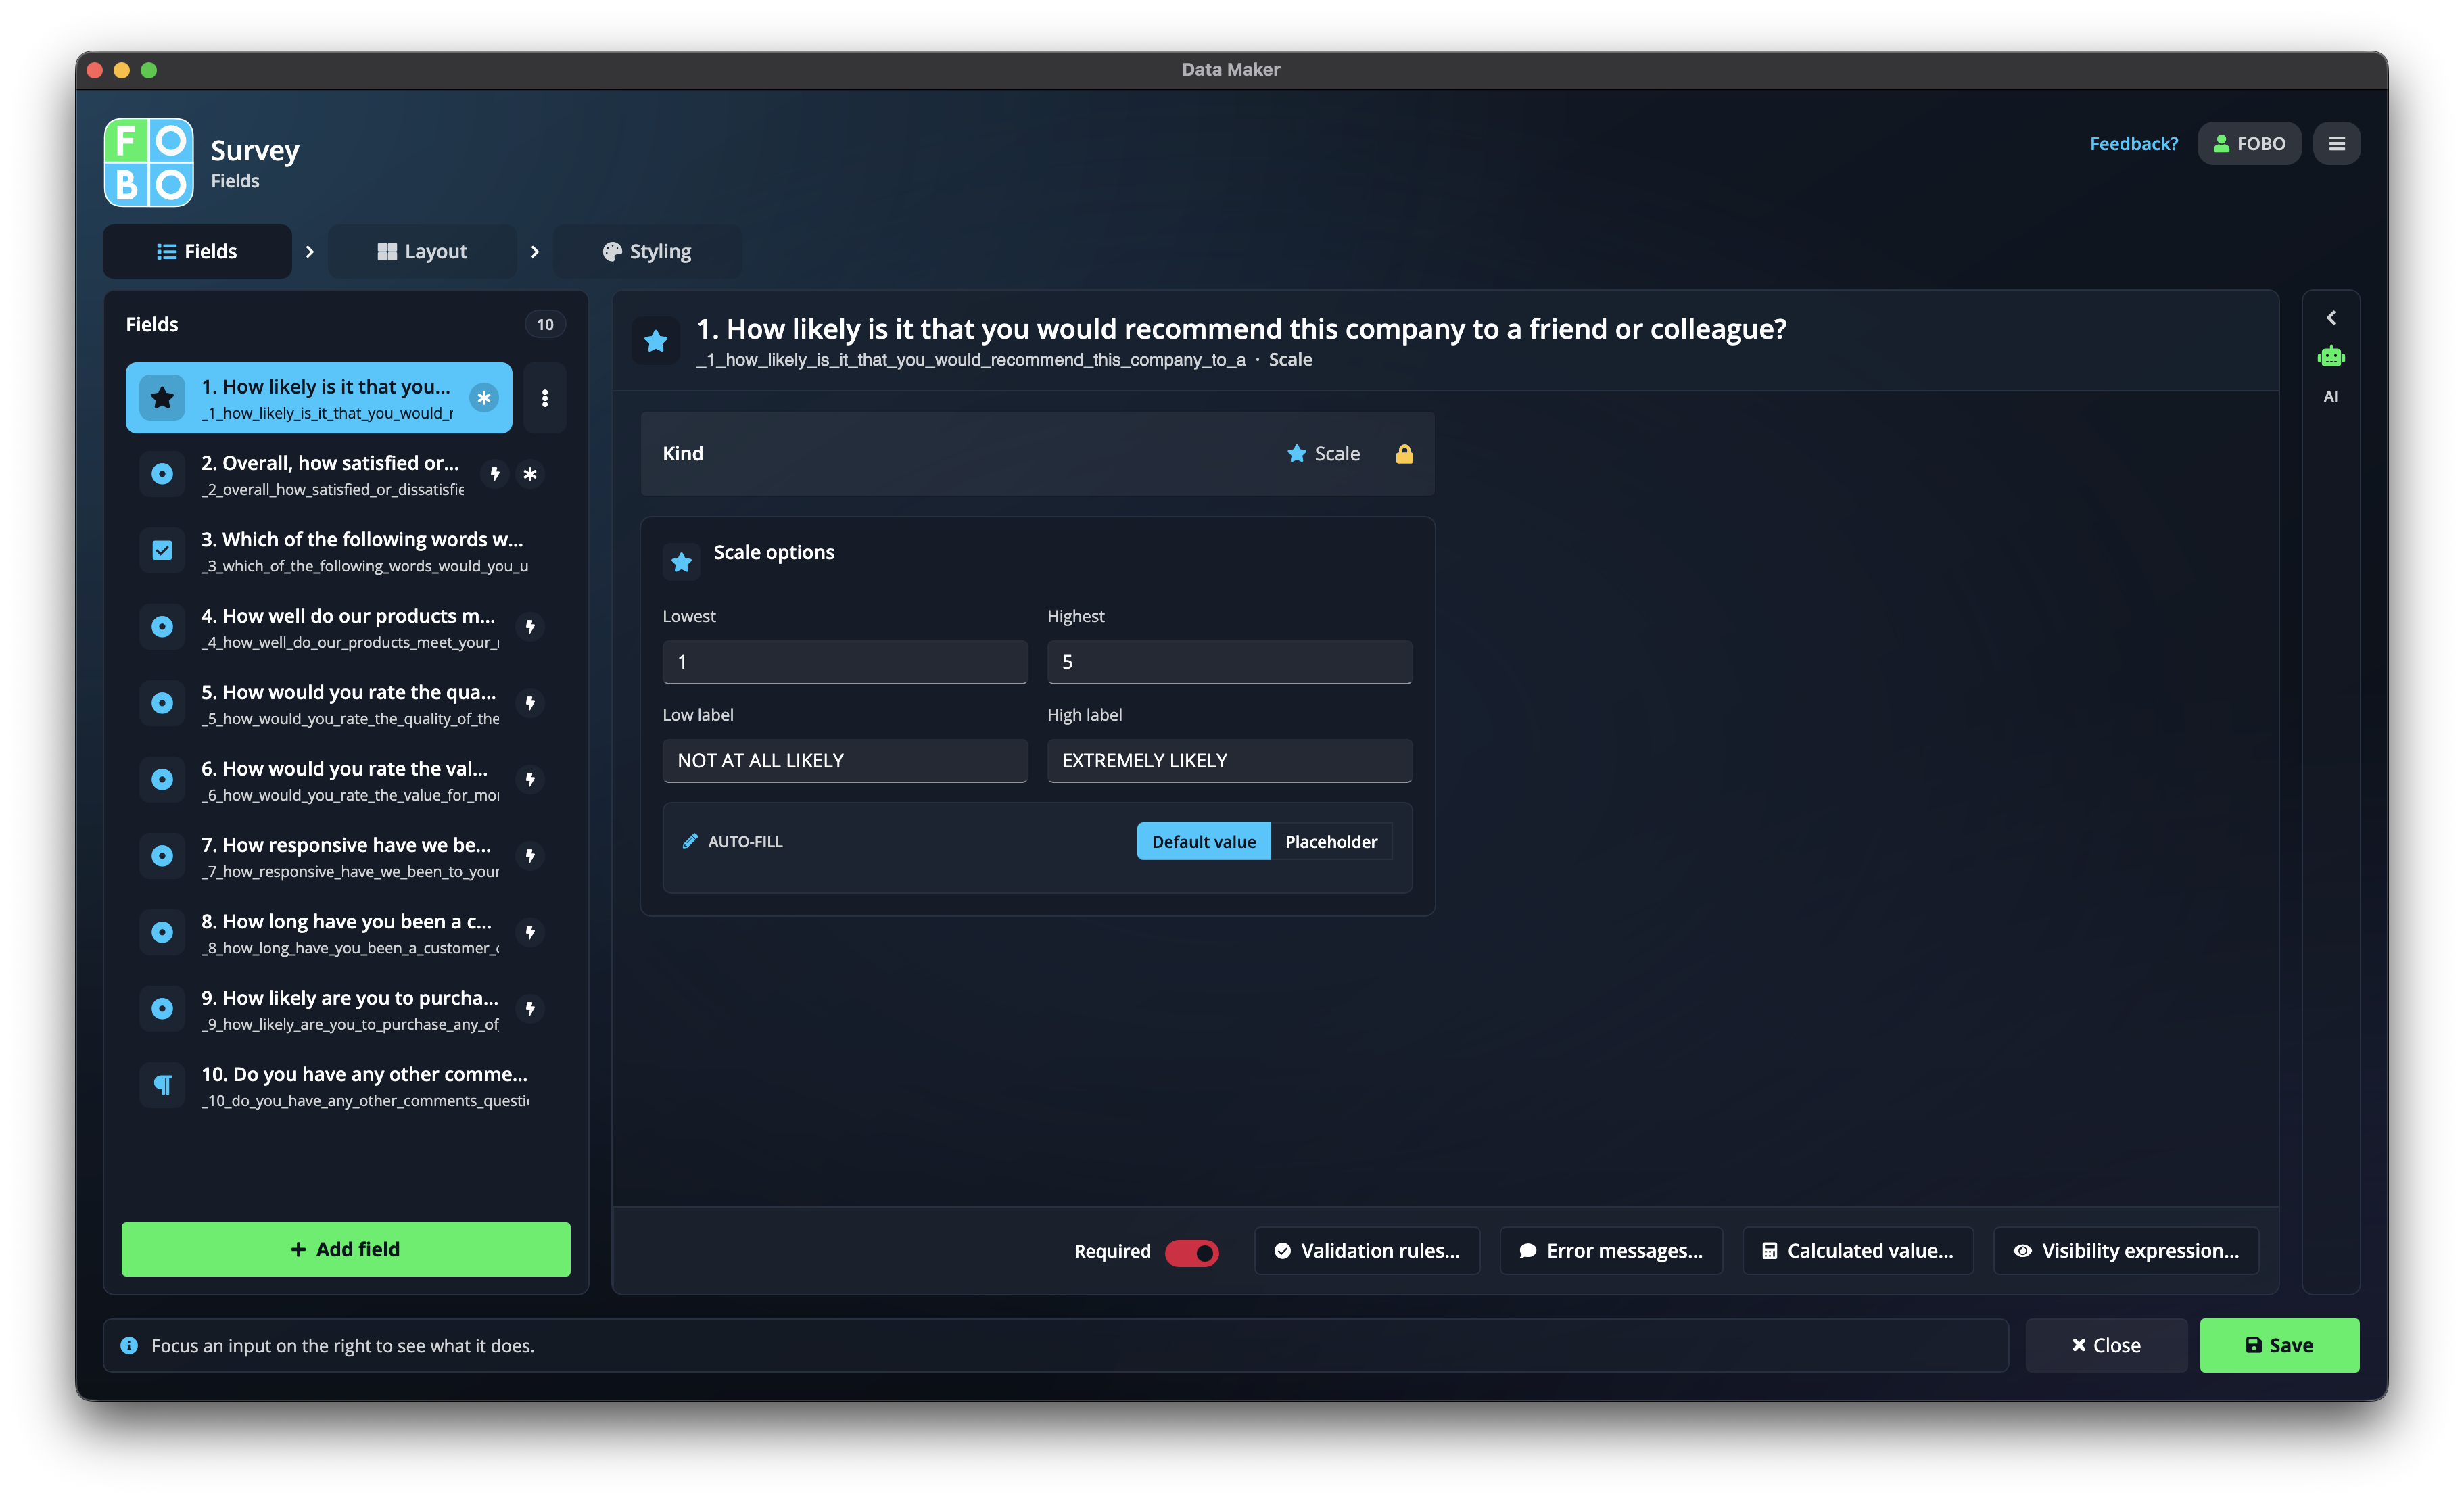Open Visibility expression...
The image size is (2464, 1501).
pos(2126,1252)
